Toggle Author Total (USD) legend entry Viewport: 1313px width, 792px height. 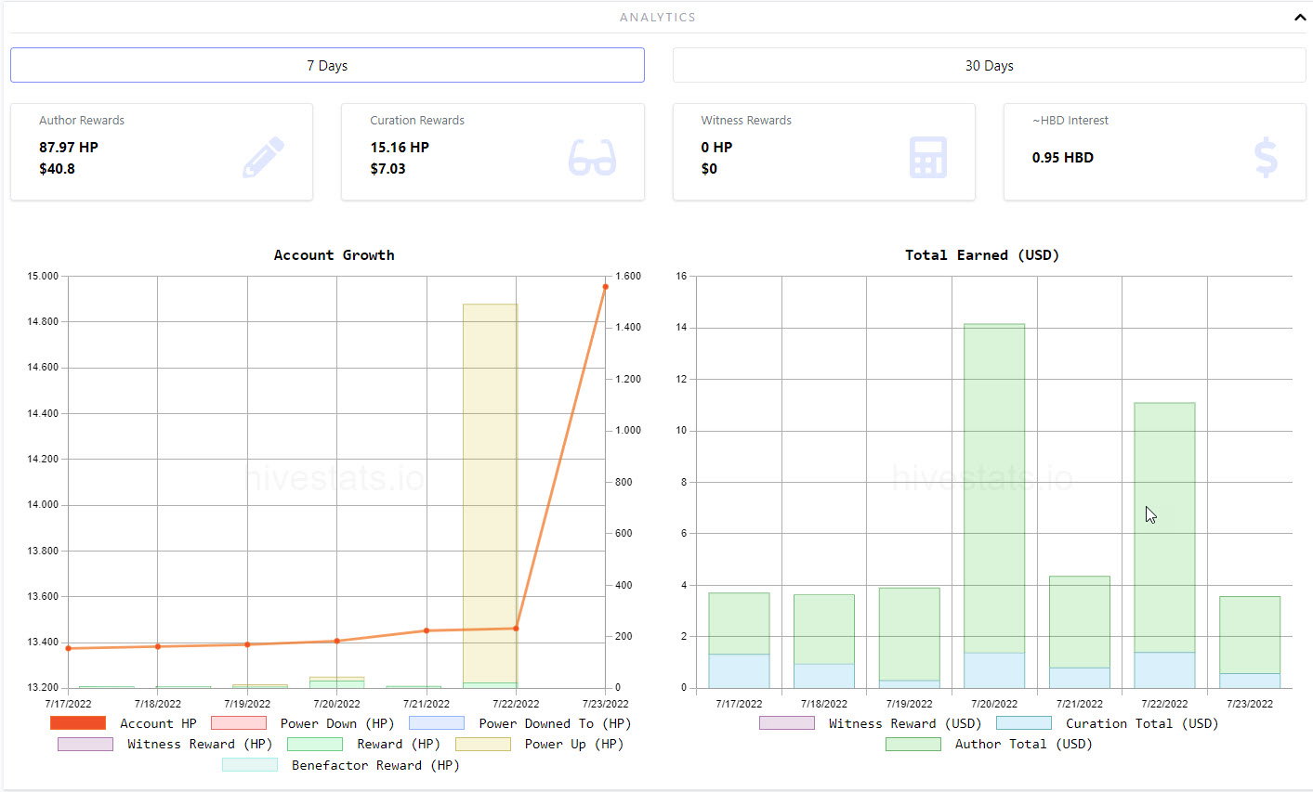[913, 744]
